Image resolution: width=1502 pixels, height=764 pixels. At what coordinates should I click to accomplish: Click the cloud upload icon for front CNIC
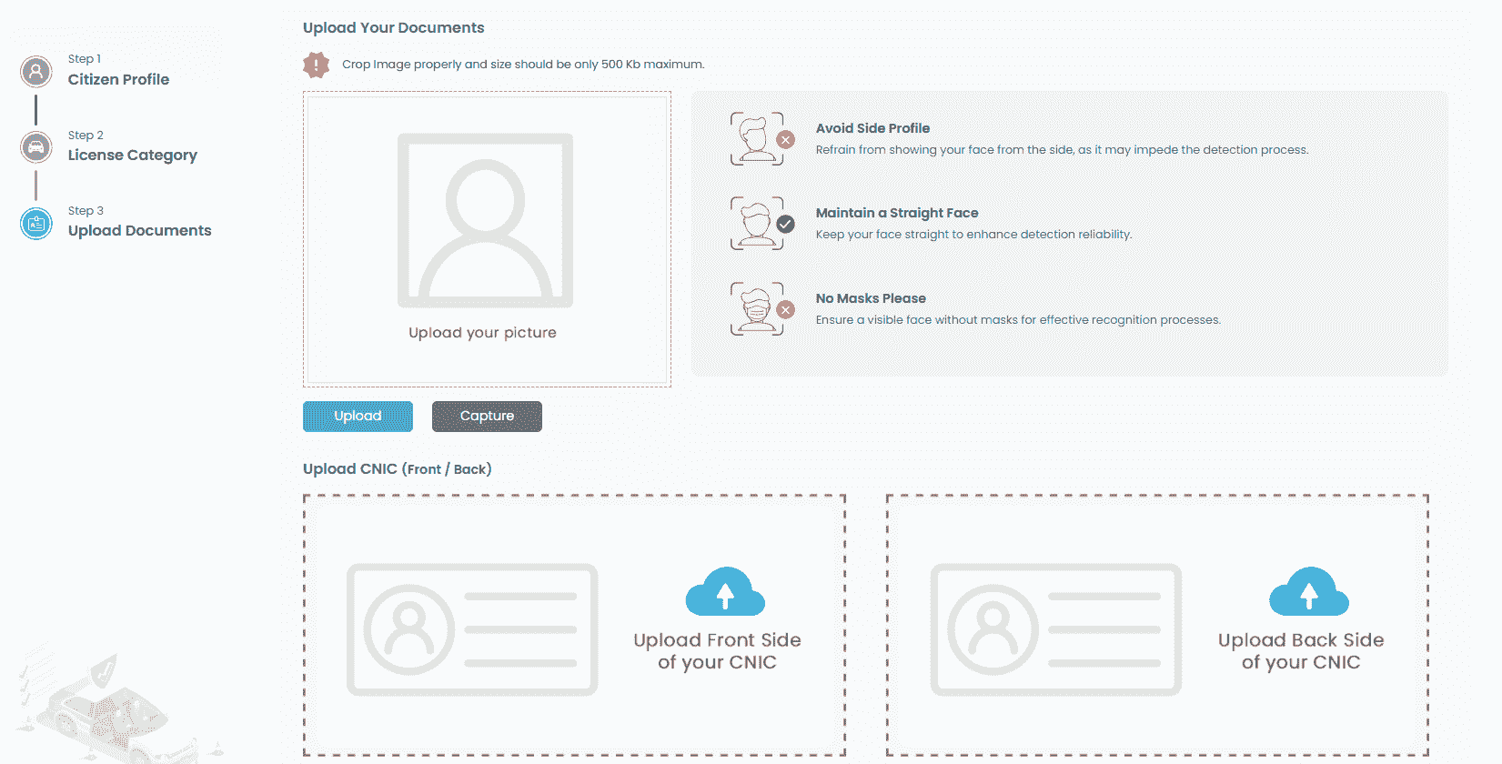pos(725,592)
